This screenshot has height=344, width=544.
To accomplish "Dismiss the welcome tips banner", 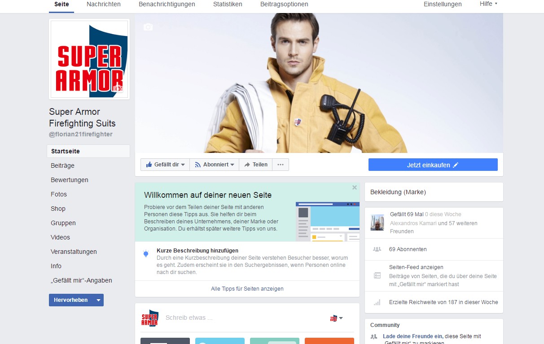I will click(x=355, y=187).
